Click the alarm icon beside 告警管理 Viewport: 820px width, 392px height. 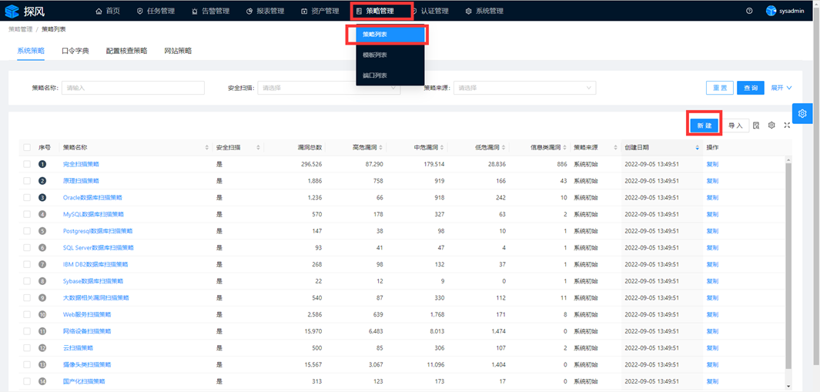pyautogui.click(x=195, y=11)
